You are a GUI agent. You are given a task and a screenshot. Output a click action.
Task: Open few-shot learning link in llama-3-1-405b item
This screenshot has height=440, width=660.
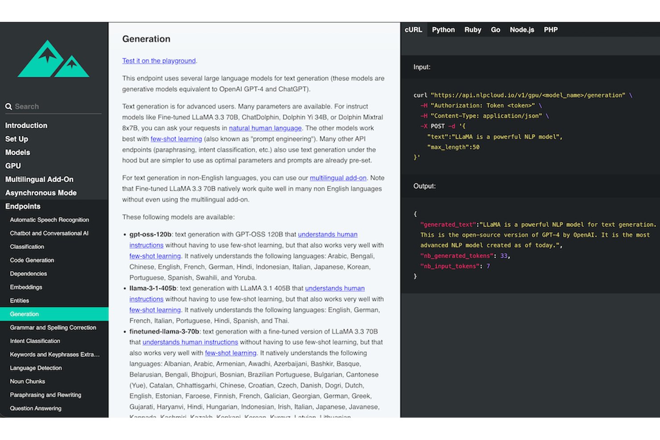pos(155,310)
